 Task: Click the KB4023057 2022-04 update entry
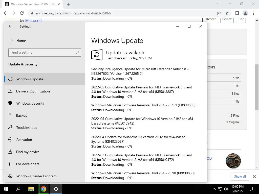(x=138, y=141)
